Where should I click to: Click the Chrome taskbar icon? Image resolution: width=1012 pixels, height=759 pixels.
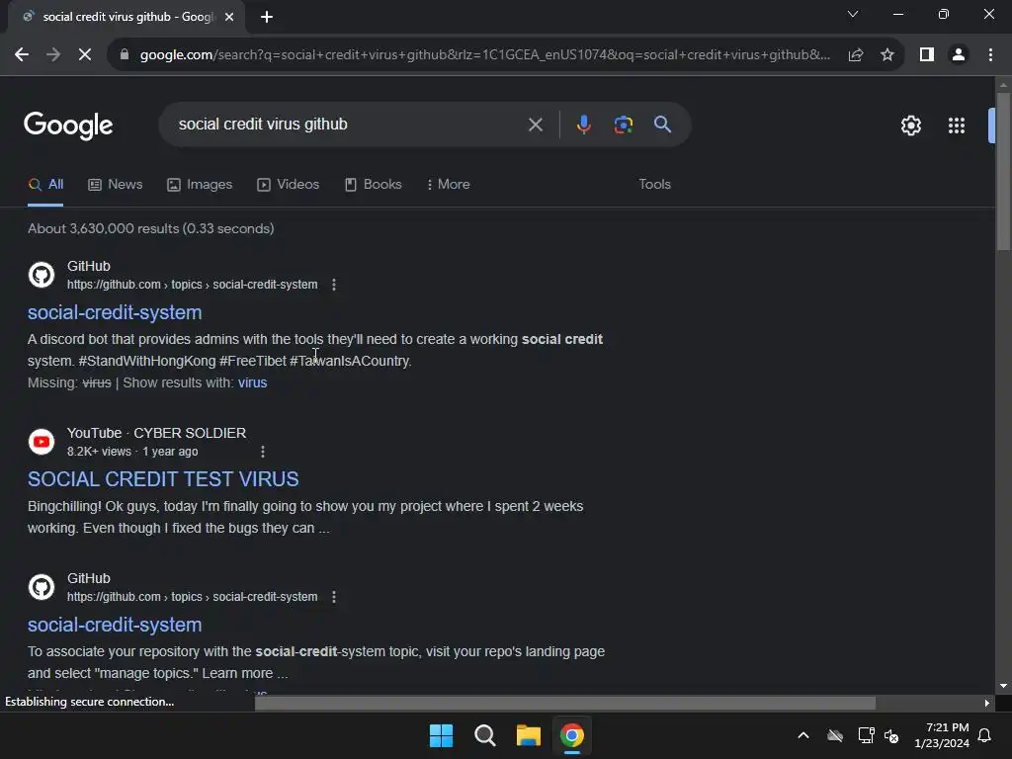[x=572, y=735]
